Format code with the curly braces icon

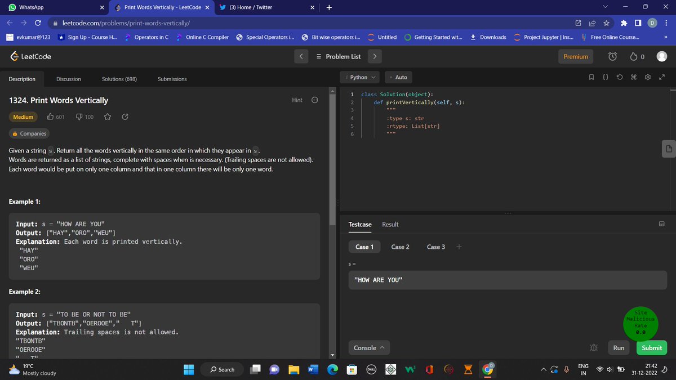[x=606, y=77]
